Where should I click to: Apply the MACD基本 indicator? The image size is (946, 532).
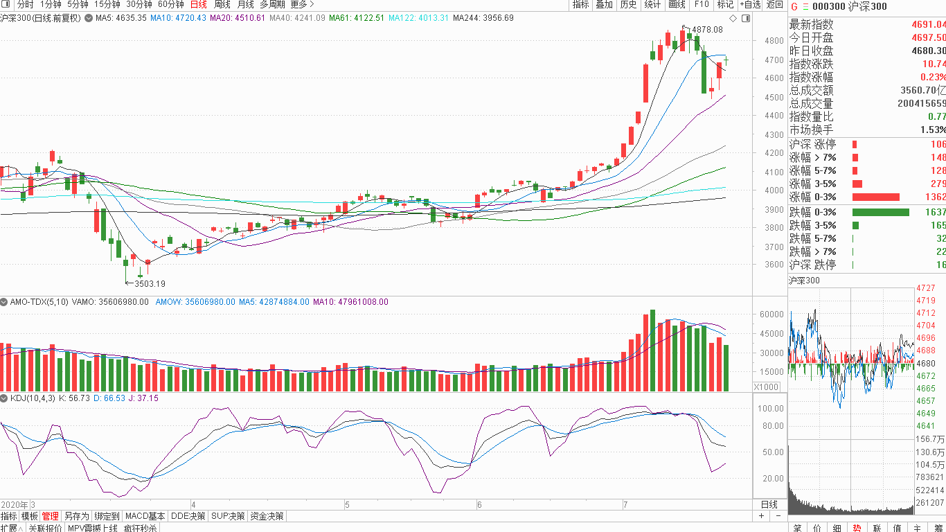pyautogui.click(x=145, y=516)
